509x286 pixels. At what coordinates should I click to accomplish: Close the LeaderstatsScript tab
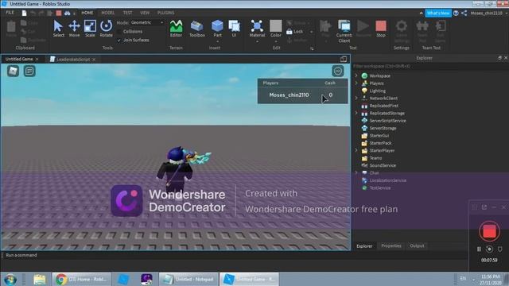[94, 60]
